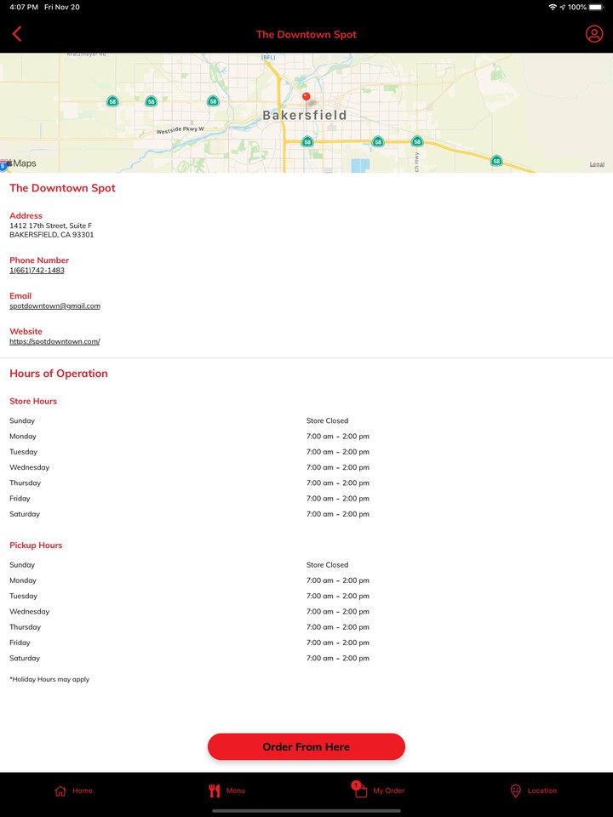This screenshot has height=817, width=613.
Task: Switch to the Home tab label
Action: pyautogui.click(x=83, y=791)
